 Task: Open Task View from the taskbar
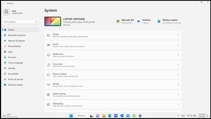(91, 116)
